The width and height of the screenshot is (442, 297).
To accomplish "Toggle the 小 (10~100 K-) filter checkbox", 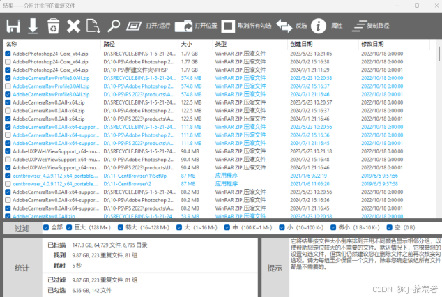I will pos(282,227).
